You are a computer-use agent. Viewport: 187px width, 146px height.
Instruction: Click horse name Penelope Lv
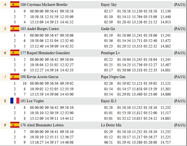[110, 53]
